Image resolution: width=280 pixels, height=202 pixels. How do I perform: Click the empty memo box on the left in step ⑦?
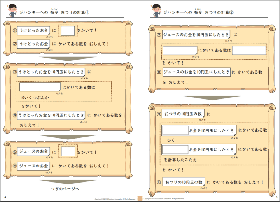coord(180,51)
